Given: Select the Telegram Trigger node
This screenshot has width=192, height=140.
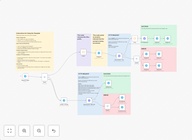Looking at the screenshot, I should pyautogui.click(x=25, y=77).
